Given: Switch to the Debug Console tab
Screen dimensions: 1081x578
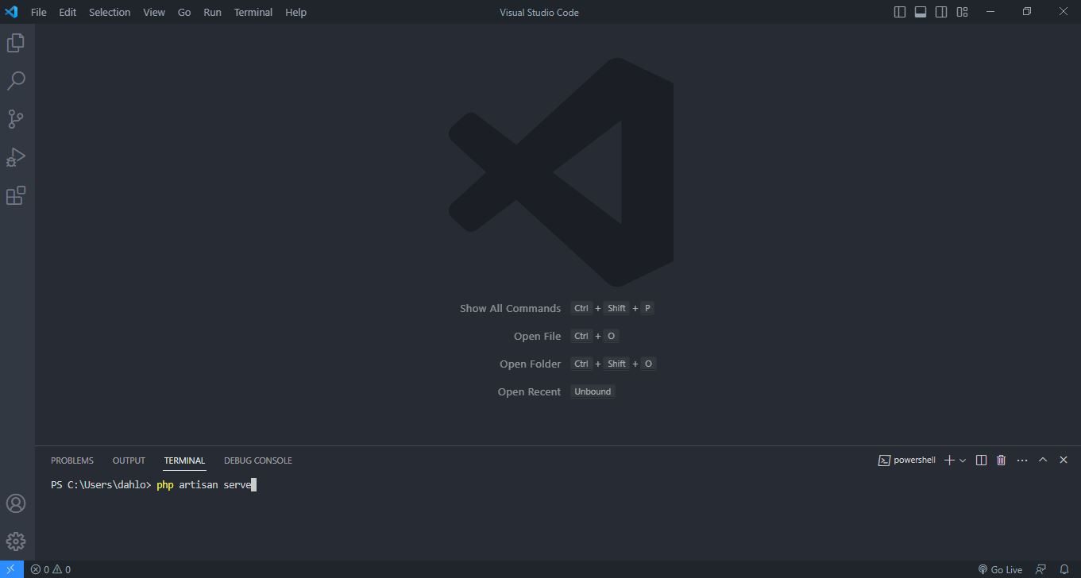Looking at the screenshot, I should (x=257, y=460).
